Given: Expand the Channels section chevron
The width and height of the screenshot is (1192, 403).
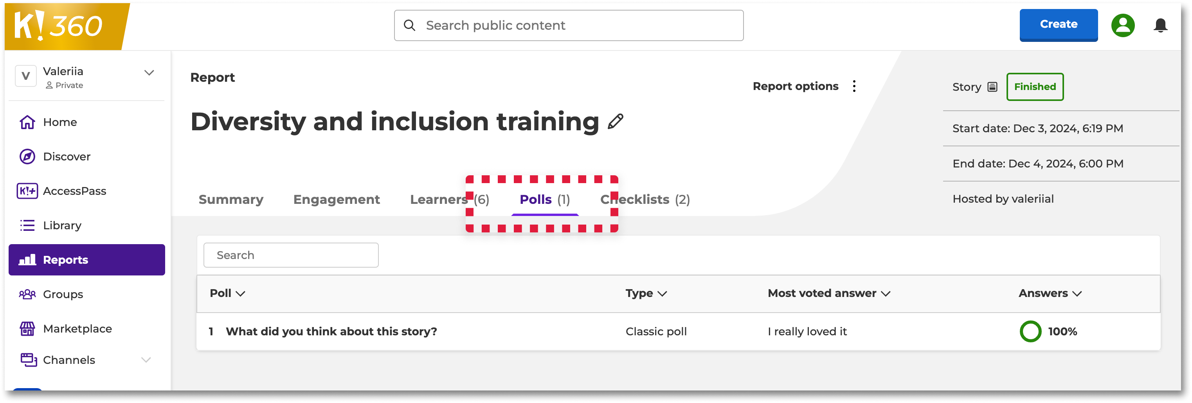Looking at the screenshot, I should (146, 360).
